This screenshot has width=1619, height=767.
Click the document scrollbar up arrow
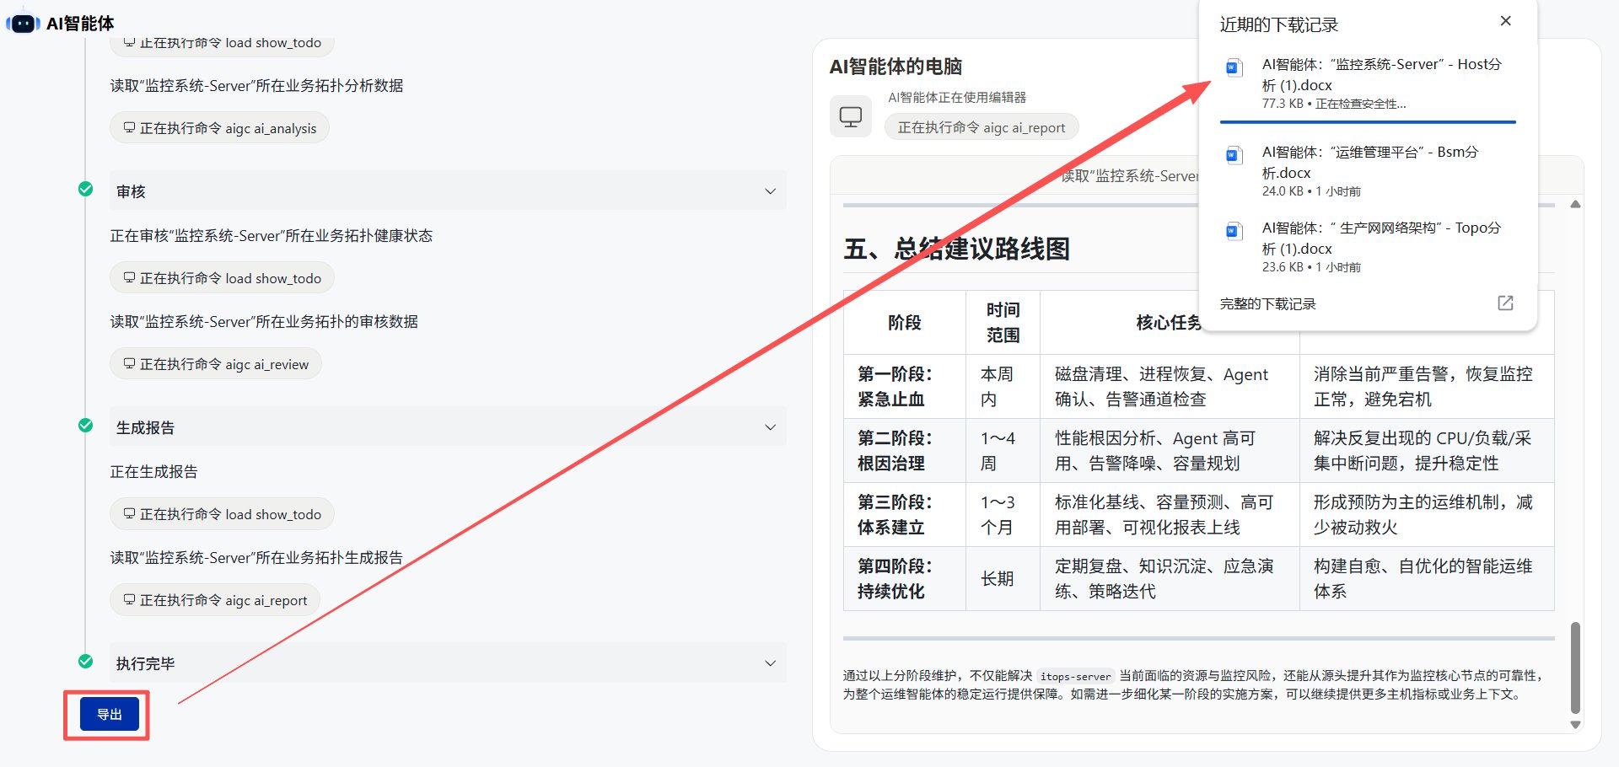[1575, 205]
